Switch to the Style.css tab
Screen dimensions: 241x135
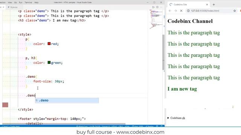click(x=14, y=7)
